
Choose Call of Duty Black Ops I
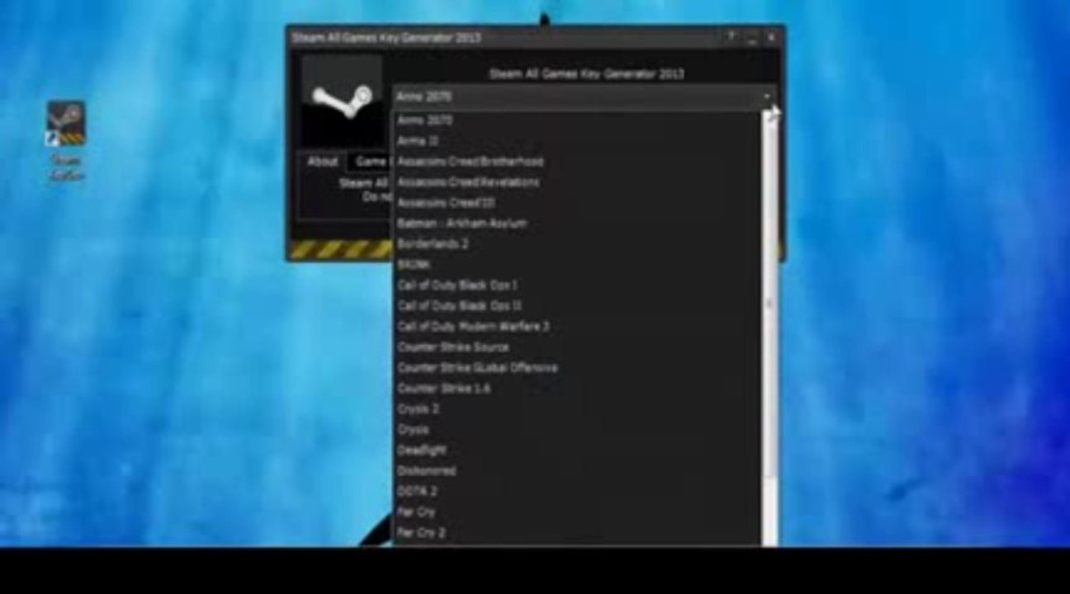576,285
